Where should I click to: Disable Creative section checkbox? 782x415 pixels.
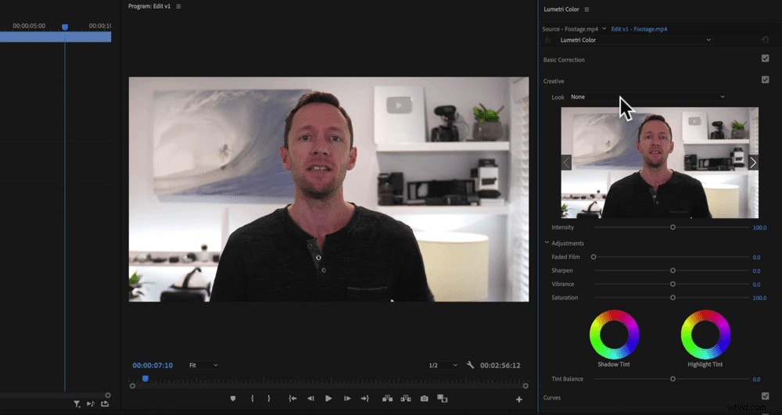point(765,80)
